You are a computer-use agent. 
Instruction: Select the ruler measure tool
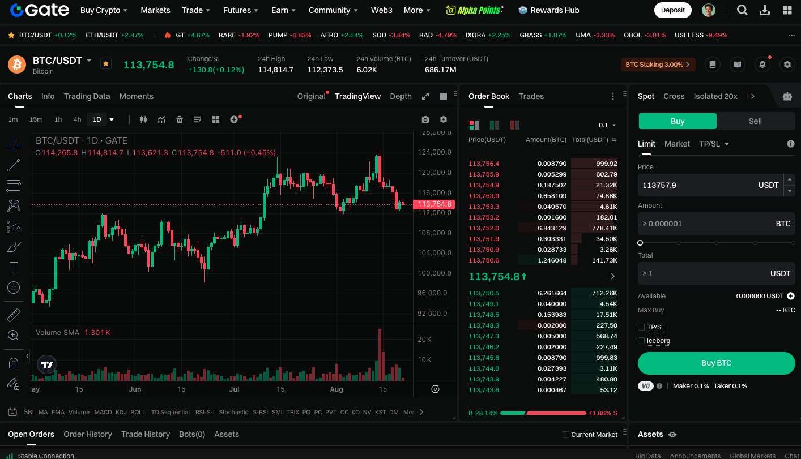point(14,315)
